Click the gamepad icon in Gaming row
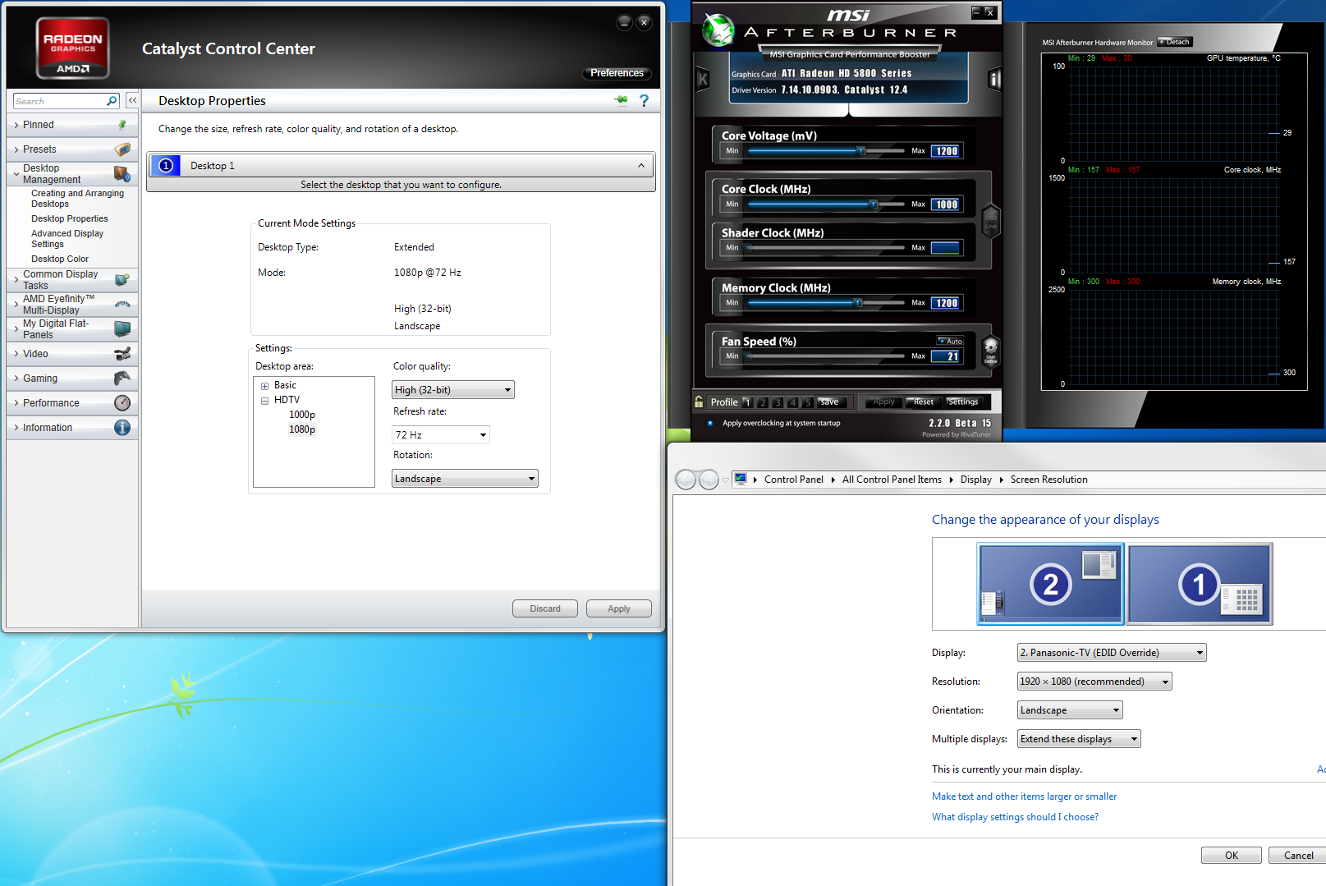Image resolution: width=1326 pixels, height=886 pixels. (x=122, y=379)
